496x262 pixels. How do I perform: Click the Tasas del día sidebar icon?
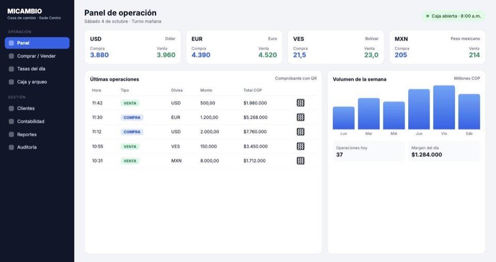11,69
